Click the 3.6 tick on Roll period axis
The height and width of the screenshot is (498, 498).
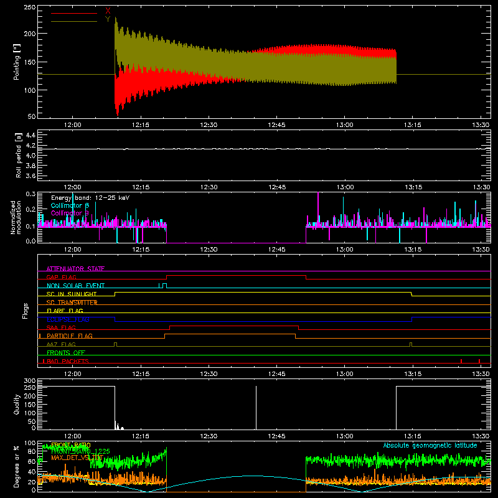point(31,176)
